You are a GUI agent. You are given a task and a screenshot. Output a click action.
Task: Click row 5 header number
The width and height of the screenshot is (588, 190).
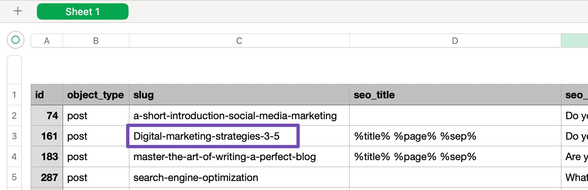click(x=14, y=177)
